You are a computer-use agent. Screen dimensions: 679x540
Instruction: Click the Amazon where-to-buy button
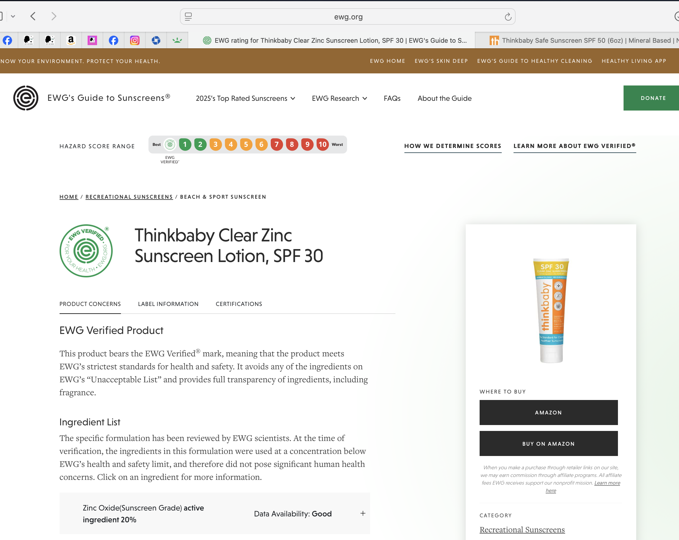(548, 412)
